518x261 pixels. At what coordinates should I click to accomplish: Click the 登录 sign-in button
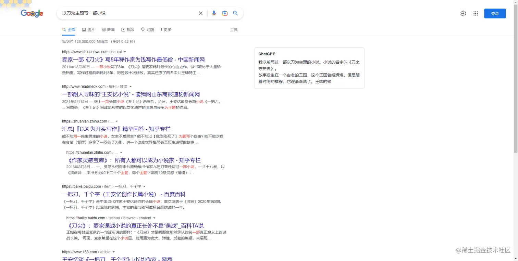coord(495,13)
